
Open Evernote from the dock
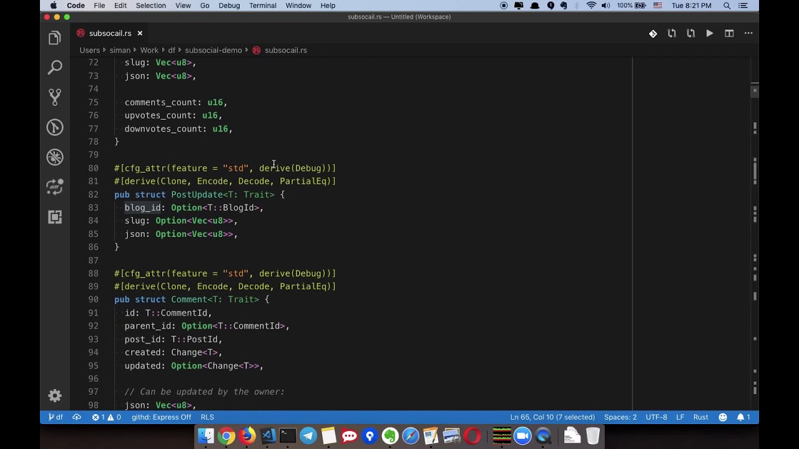(x=390, y=436)
